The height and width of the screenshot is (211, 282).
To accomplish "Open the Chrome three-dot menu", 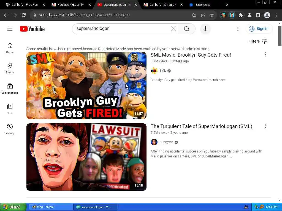I will [276, 15].
